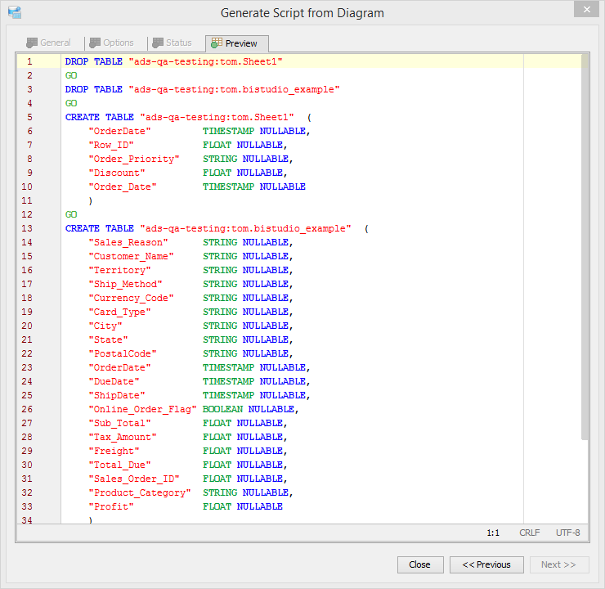Click "Territory" column name

[119, 270]
